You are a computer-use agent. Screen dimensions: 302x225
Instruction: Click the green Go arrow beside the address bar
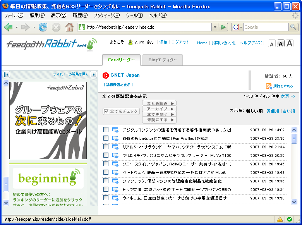[x=223, y=27]
